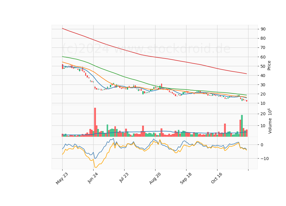
Task: Click the price axis value 60
Action: click(263, 57)
